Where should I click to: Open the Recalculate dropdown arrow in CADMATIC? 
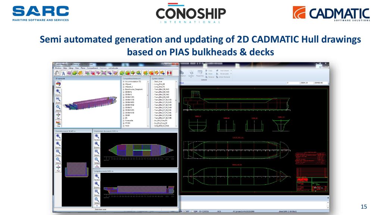click(x=231, y=74)
